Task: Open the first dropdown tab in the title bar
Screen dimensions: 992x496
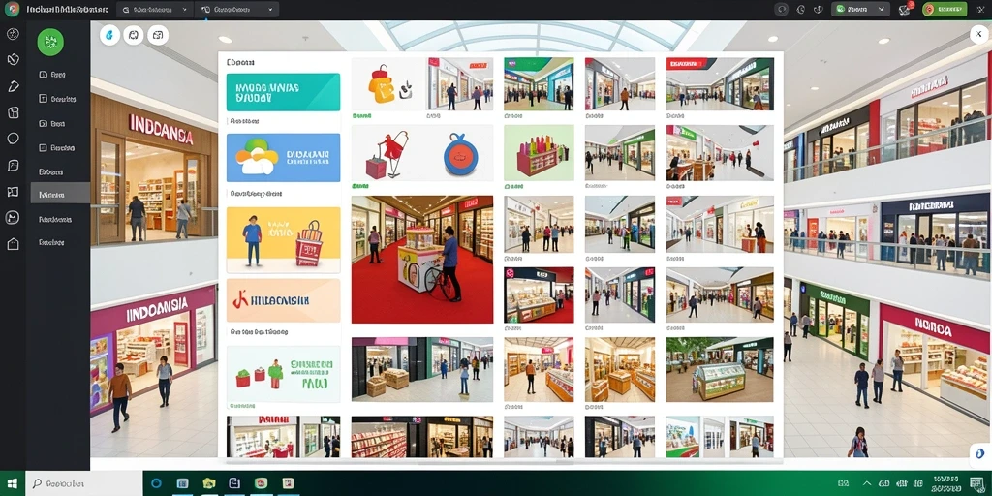Action: click(155, 10)
